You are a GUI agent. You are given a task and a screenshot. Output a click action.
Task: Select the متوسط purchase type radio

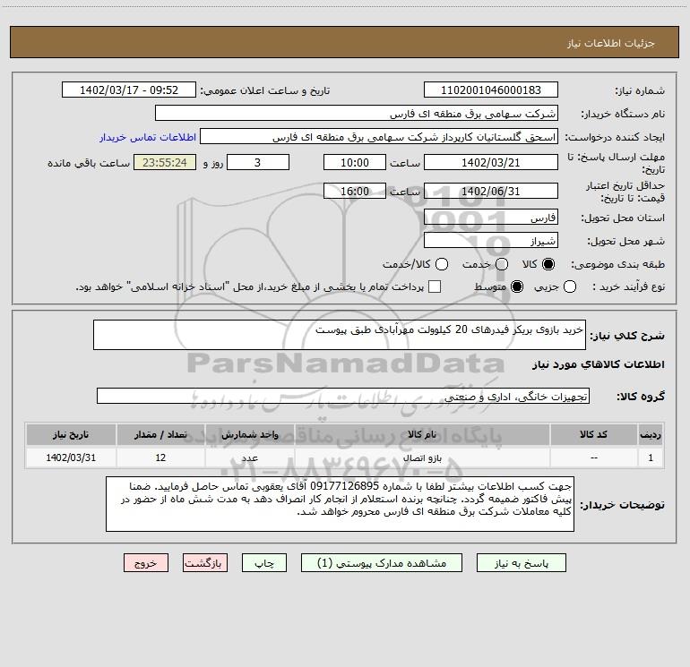(x=517, y=286)
